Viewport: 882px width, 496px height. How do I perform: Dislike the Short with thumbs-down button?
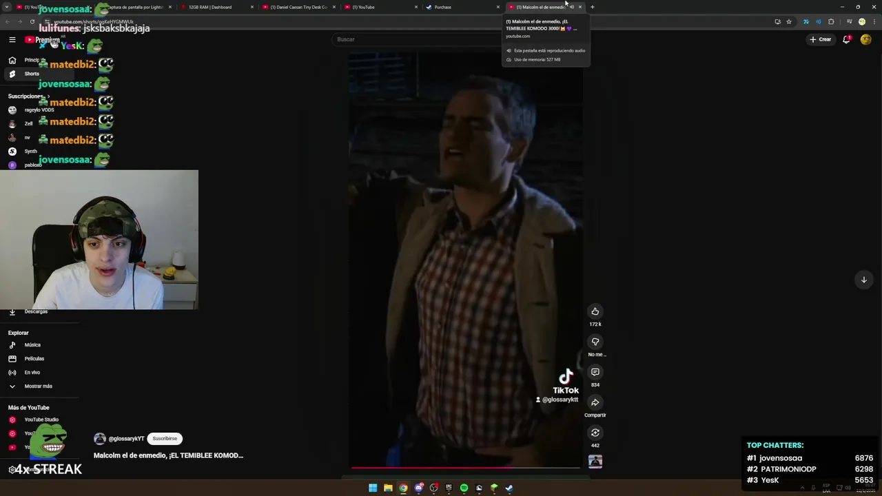595,342
